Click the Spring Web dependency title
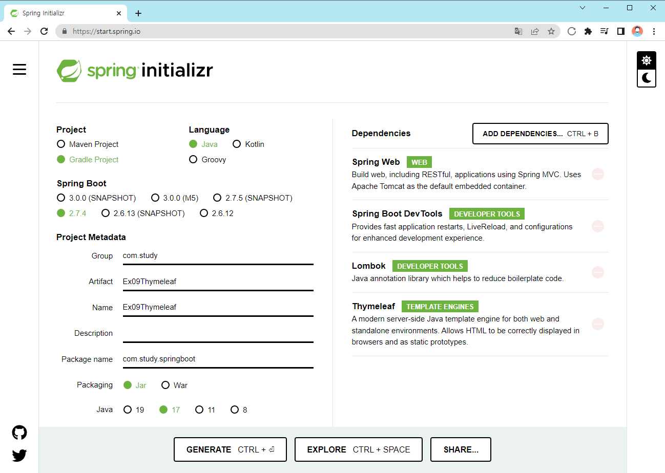Screen dimensions: 665x473 (x=376, y=162)
